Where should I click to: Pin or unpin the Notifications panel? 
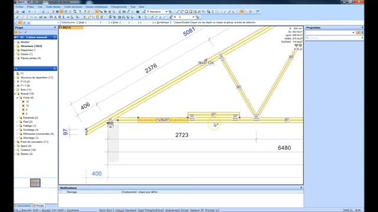pyautogui.click(x=301, y=188)
